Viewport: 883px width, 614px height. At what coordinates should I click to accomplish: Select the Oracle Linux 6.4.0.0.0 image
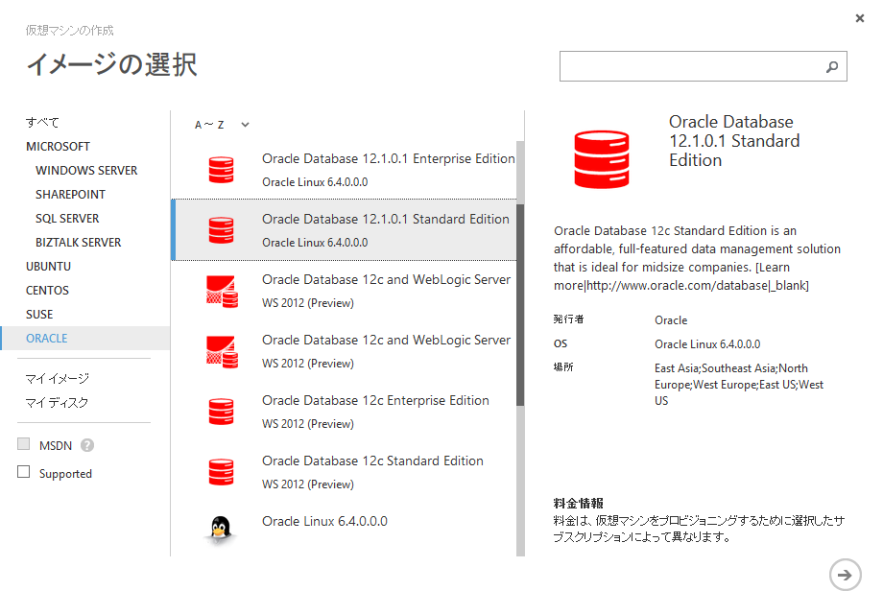pyautogui.click(x=344, y=531)
